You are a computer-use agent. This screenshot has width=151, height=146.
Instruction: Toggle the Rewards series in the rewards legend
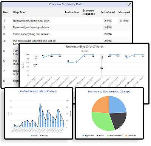44,136
